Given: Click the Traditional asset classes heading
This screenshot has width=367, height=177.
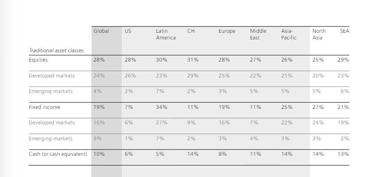Looking at the screenshot, I should click(x=56, y=50).
